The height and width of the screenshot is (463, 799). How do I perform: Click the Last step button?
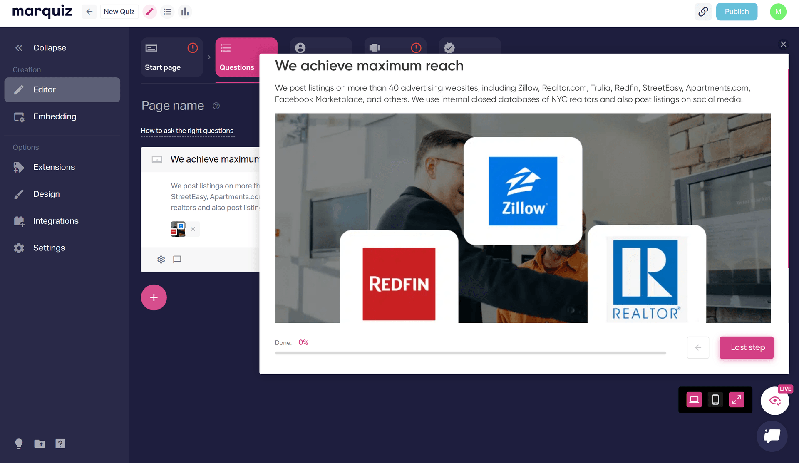(747, 347)
